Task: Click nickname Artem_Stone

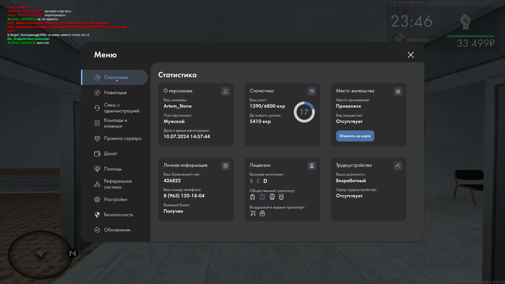Action: tap(178, 106)
